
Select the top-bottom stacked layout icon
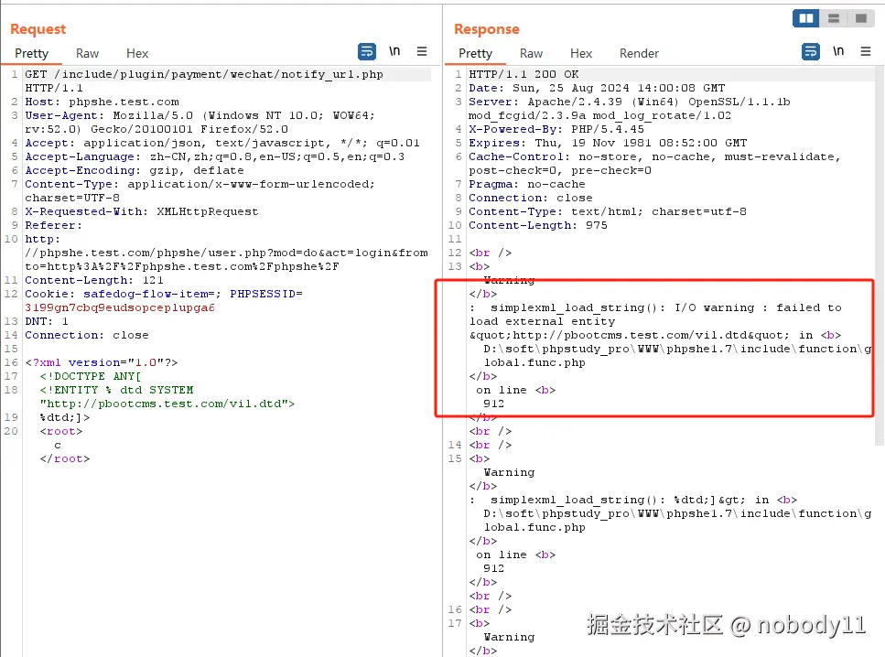pos(834,18)
